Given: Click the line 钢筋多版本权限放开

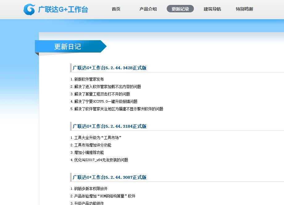Looking at the screenshot, I should (x=89, y=189).
